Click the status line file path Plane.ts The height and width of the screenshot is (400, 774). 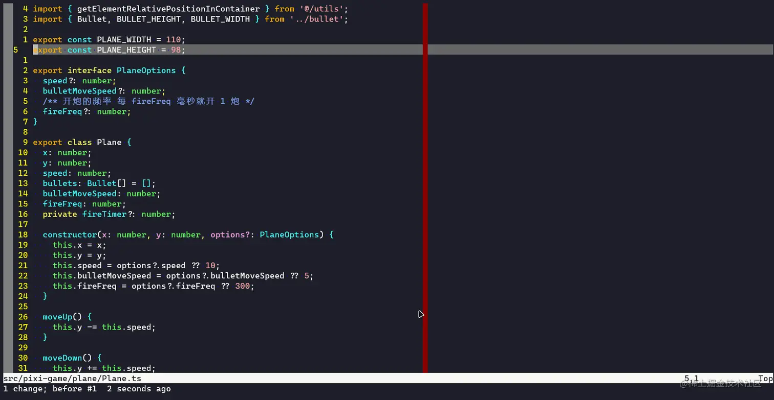[72, 379]
